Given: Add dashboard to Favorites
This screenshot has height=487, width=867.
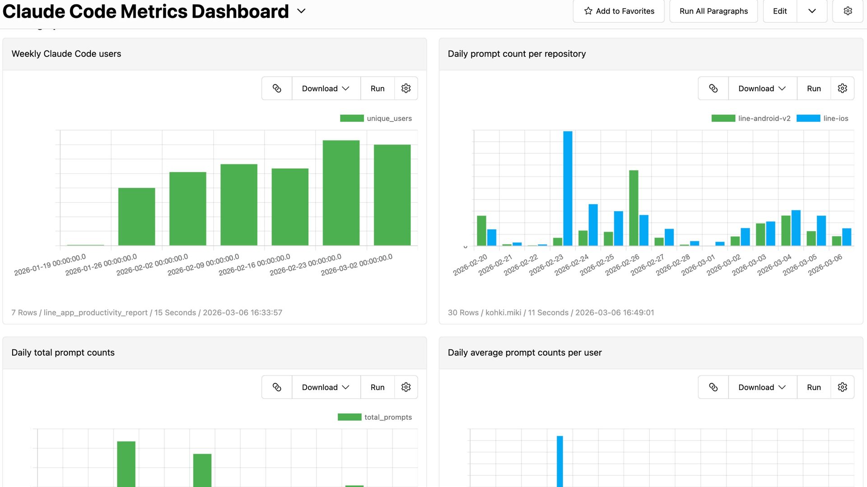Looking at the screenshot, I should (619, 11).
